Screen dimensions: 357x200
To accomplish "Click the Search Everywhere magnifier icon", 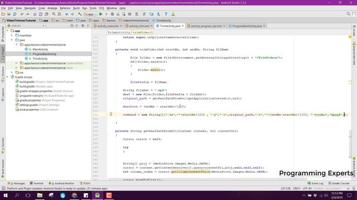I will pos(348,14).
